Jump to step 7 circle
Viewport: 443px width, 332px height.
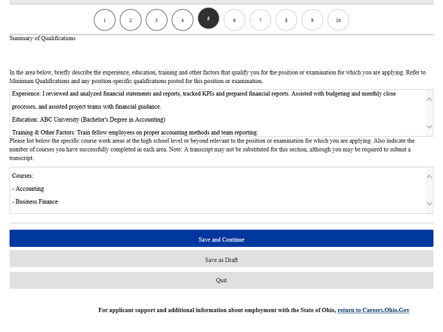pos(260,20)
